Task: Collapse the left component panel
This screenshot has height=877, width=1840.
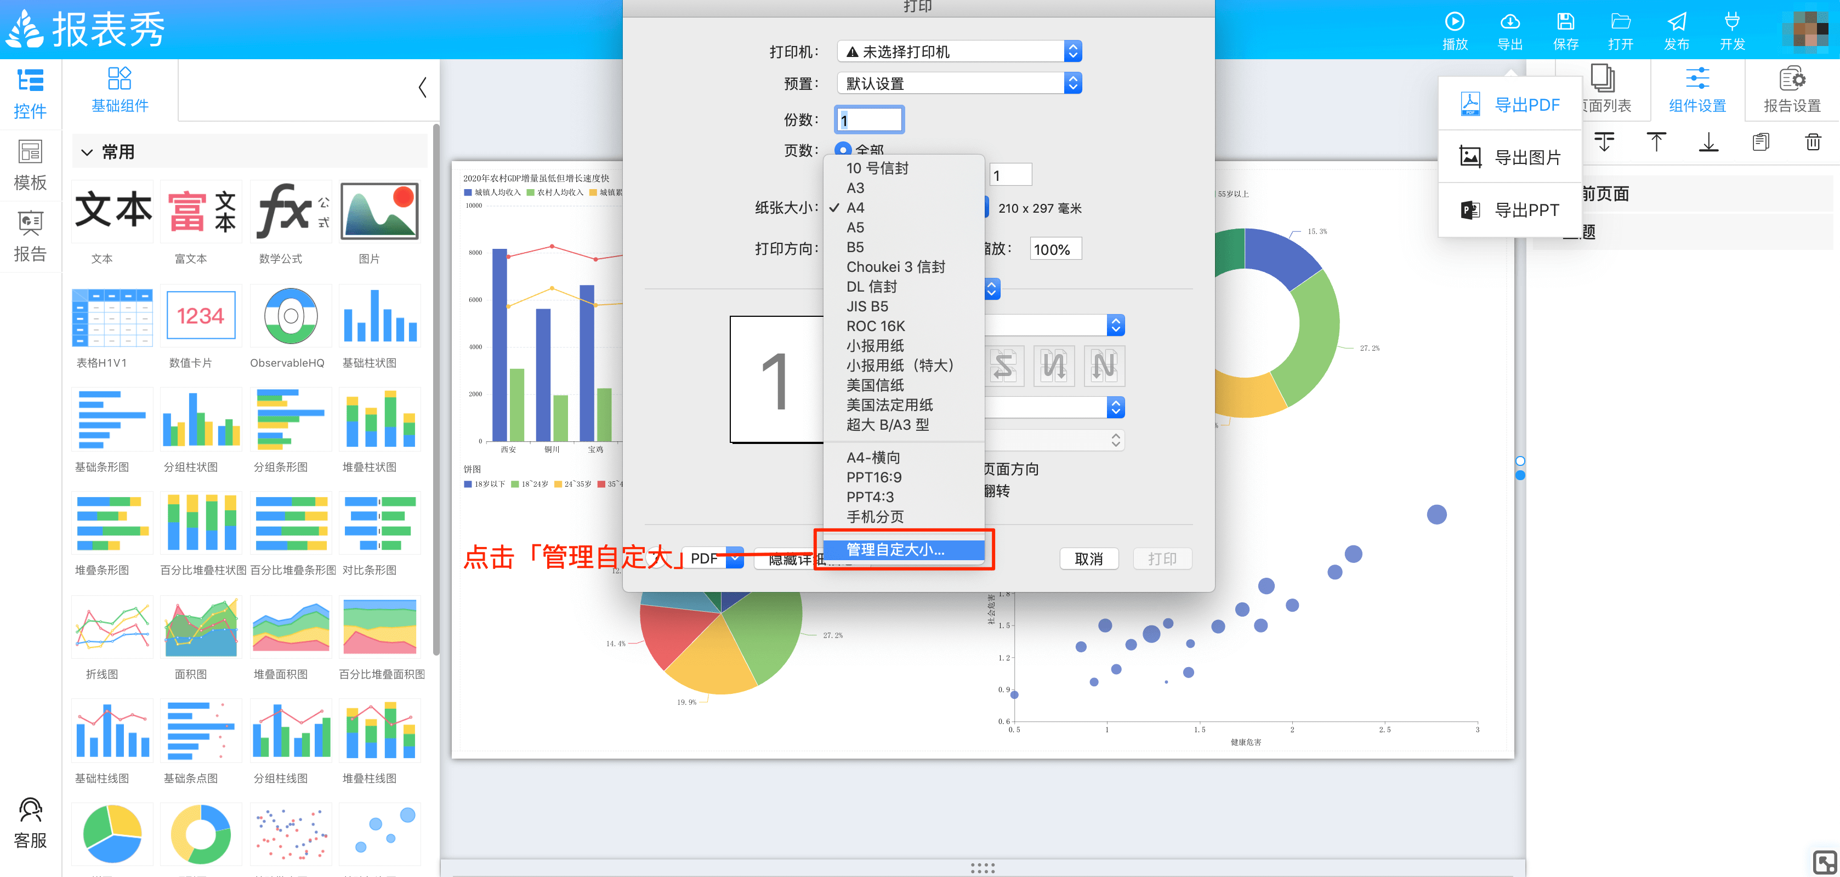Action: [422, 88]
